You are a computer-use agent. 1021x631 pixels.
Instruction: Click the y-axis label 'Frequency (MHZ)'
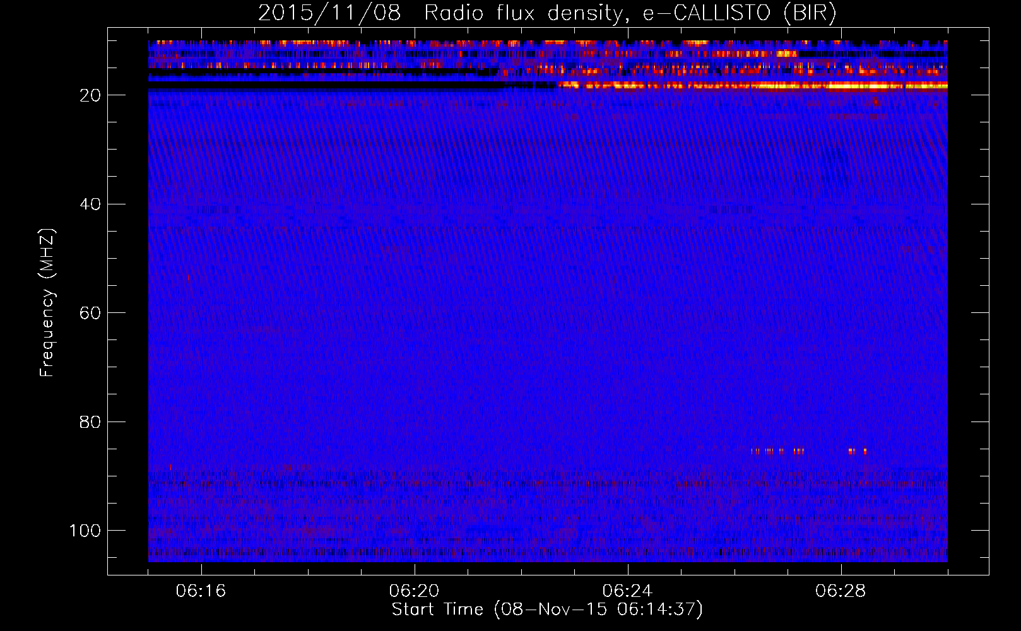tap(47, 303)
